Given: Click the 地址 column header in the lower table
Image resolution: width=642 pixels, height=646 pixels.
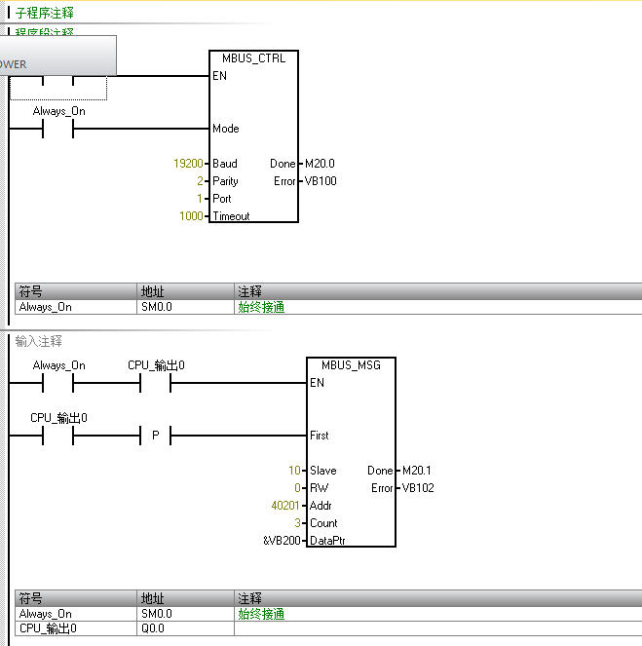Looking at the screenshot, I should click(x=153, y=598).
